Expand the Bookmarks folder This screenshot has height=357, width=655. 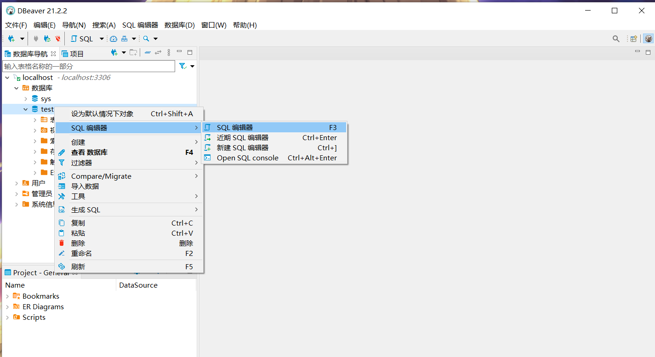point(7,296)
